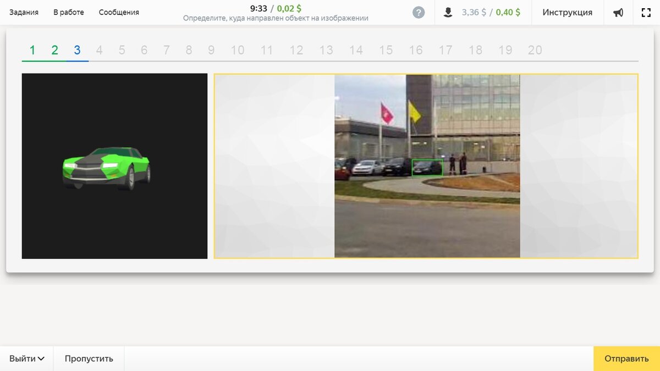Switch to task page 15
Image resolution: width=660 pixels, height=371 pixels.
click(386, 50)
